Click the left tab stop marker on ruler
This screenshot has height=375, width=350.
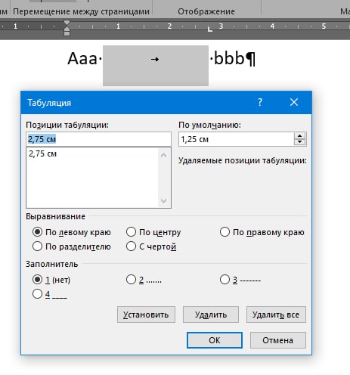coord(209,29)
